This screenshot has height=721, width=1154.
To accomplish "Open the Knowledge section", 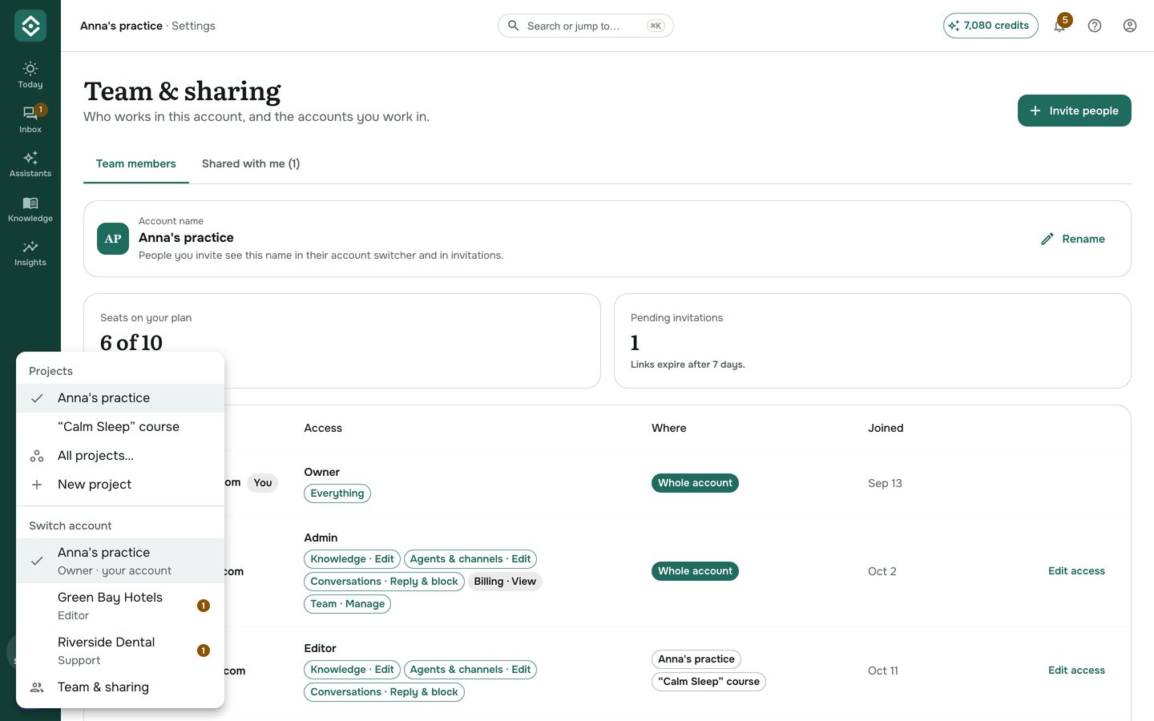I will (x=30, y=208).
